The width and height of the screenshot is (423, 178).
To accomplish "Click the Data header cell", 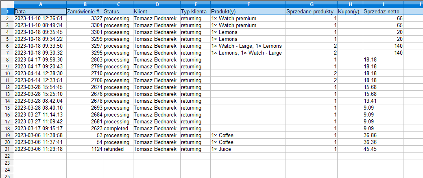I will (40, 12).
